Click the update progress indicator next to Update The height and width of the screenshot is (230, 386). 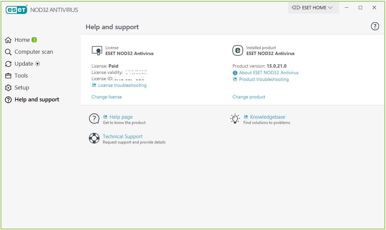(x=37, y=64)
